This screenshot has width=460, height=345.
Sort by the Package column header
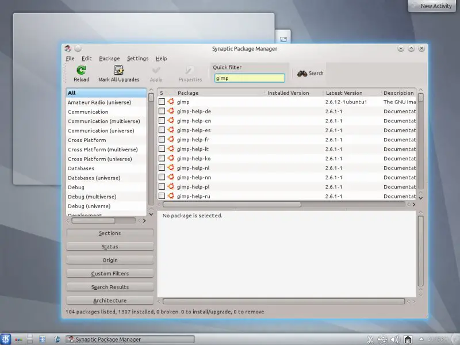pyautogui.click(x=220, y=93)
